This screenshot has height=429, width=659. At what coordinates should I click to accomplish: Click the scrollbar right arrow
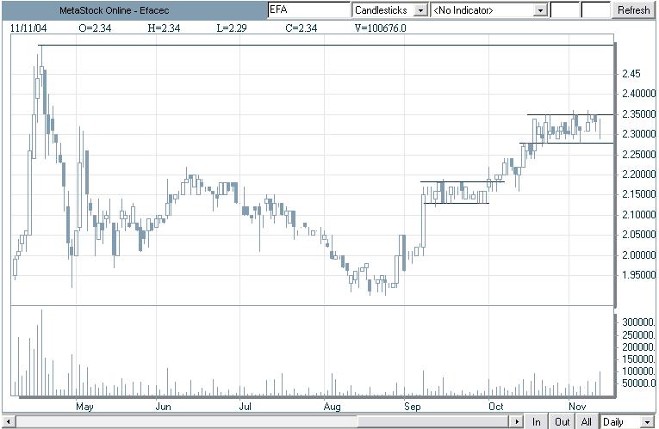pos(517,421)
